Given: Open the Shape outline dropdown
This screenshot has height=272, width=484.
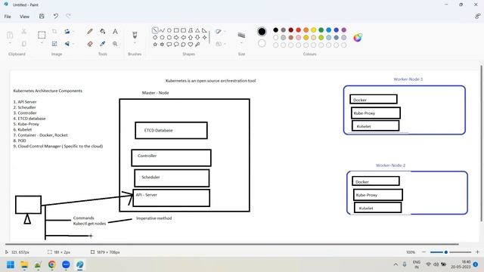Looking at the screenshot, I should 220,32.
